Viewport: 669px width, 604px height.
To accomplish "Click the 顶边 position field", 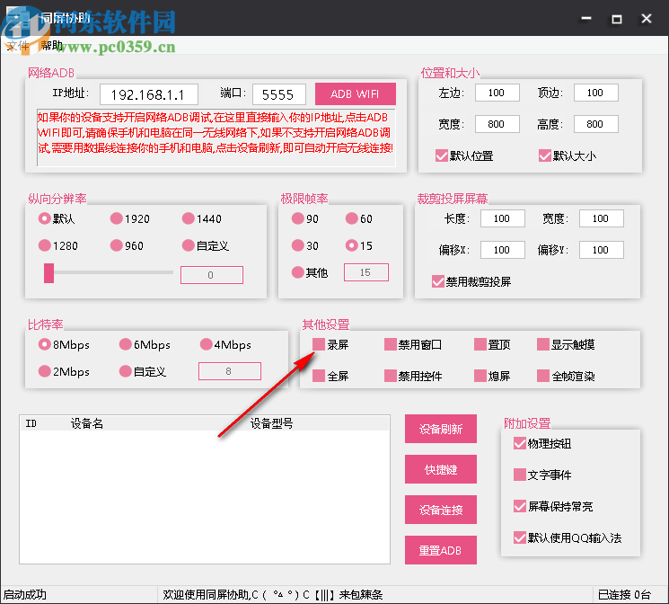I will coord(596,93).
